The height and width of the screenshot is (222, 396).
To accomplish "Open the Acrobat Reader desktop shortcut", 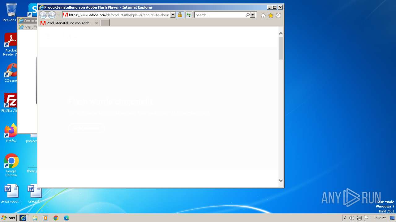I will click(10, 45).
